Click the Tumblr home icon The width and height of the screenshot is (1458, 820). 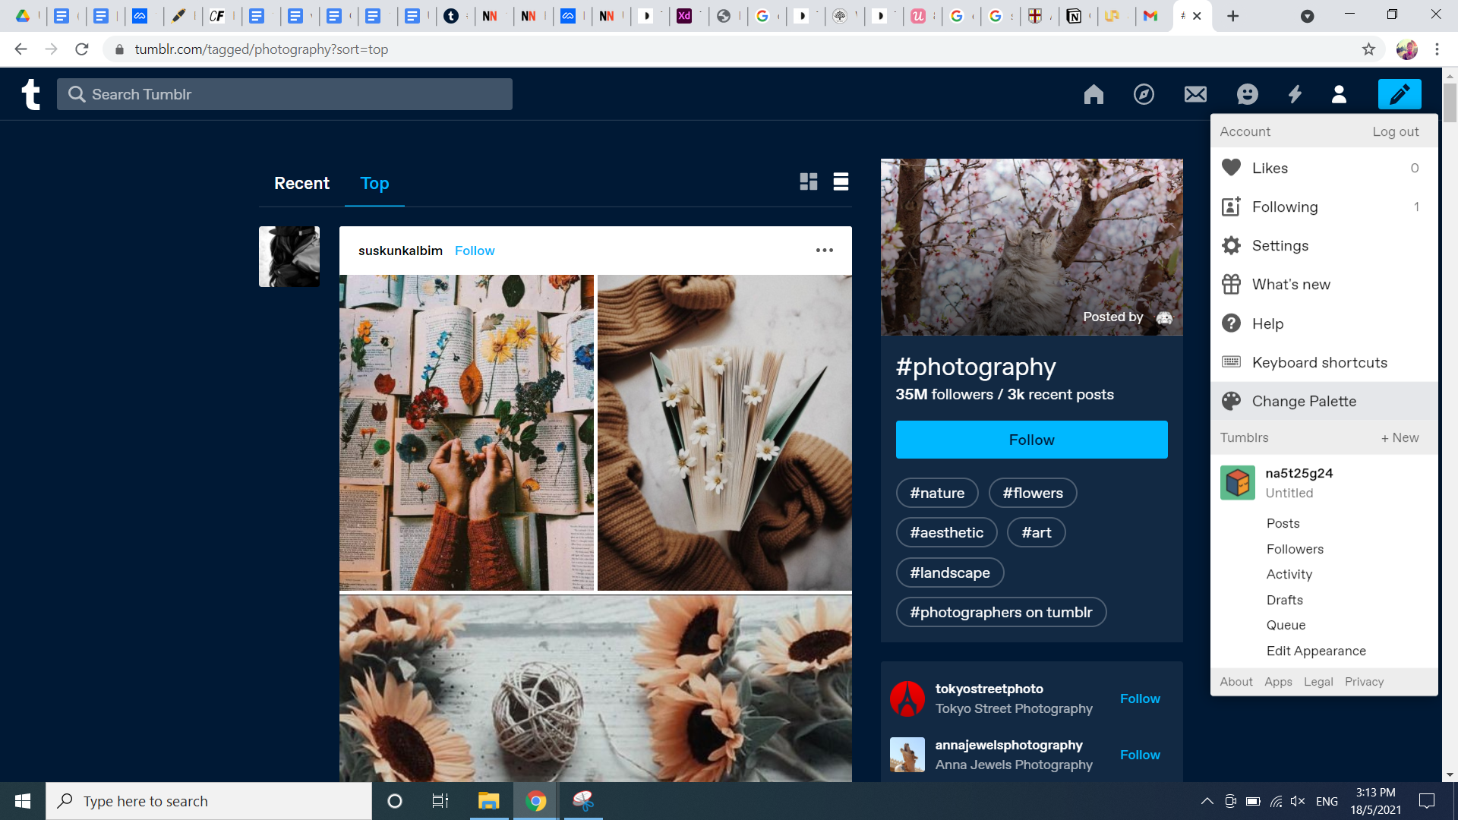coord(1094,94)
